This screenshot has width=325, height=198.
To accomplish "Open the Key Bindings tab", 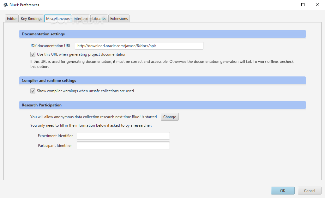I will [32, 18].
